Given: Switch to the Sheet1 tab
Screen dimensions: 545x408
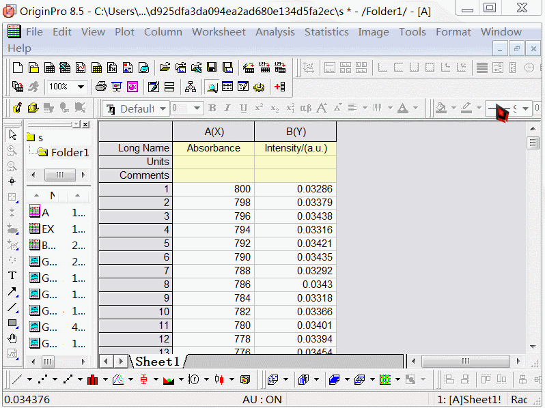Looking at the screenshot, I should pyautogui.click(x=157, y=361).
